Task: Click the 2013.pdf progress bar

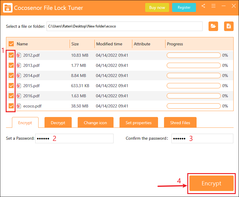Action: tap(194, 65)
